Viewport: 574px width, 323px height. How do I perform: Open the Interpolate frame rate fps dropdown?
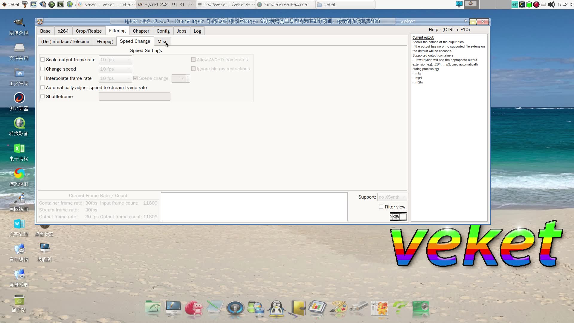(x=115, y=78)
